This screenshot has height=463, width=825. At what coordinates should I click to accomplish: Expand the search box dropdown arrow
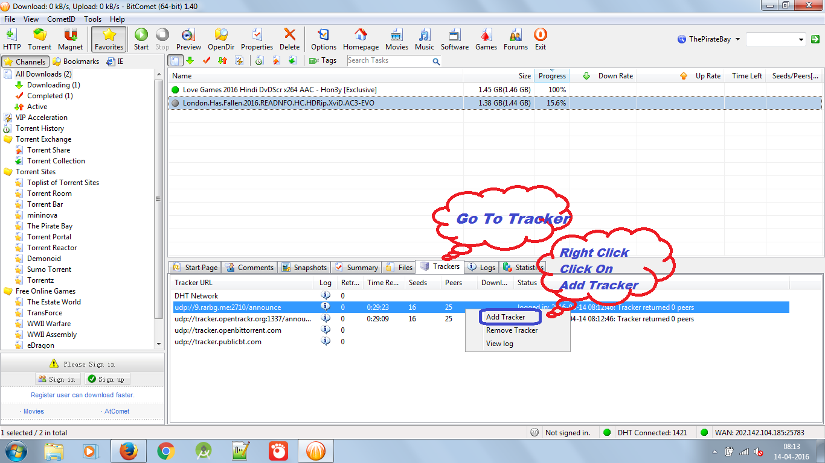click(801, 39)
